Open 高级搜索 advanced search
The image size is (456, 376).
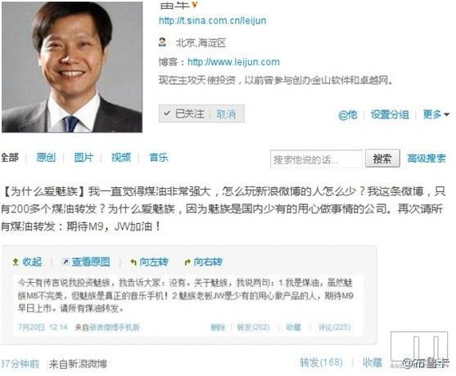pos(427,159)
